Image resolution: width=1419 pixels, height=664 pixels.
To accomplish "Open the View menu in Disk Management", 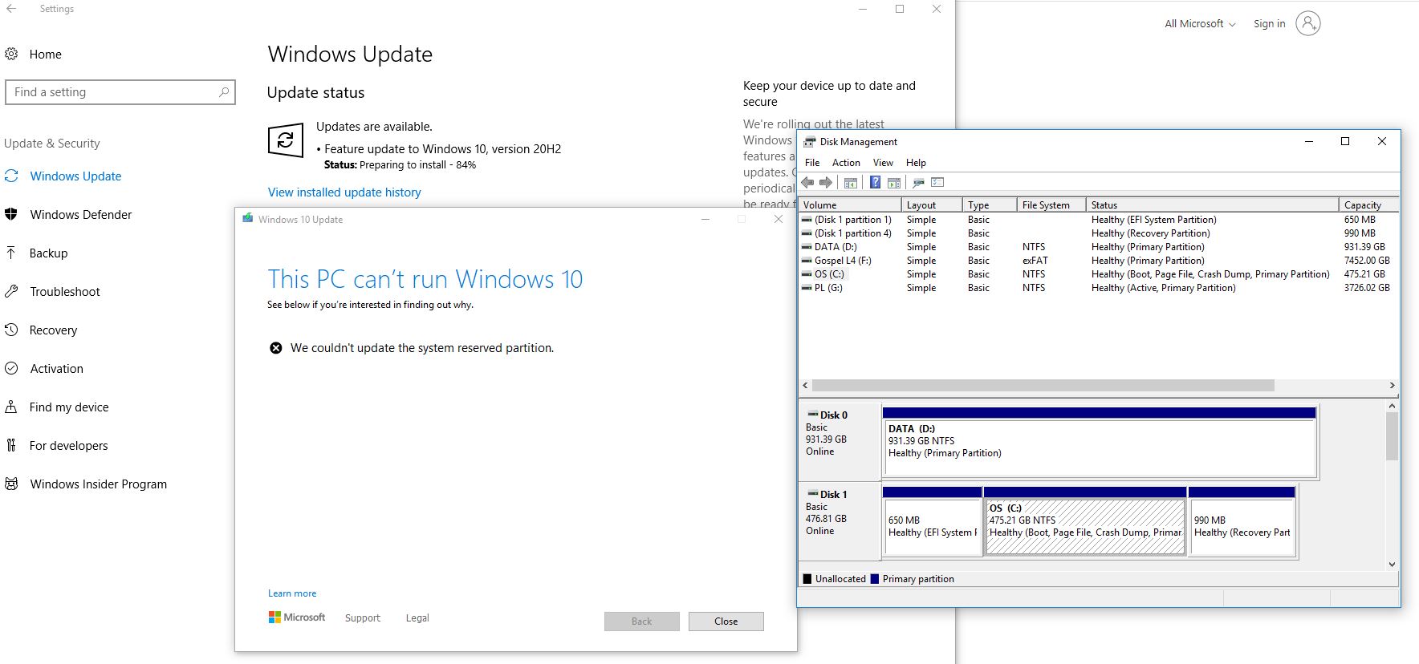I will pyautogui.click(x=883, y=163).
